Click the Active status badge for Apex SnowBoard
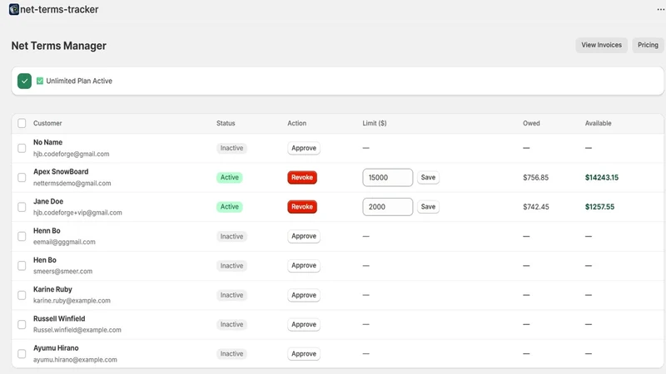This screenshot has width=666, height=374. [x=230, y=177]
